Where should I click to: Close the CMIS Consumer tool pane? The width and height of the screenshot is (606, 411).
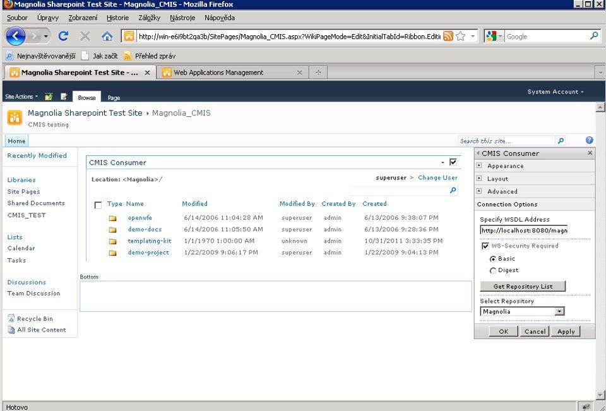pyautogui.click(x=590, y=153)
